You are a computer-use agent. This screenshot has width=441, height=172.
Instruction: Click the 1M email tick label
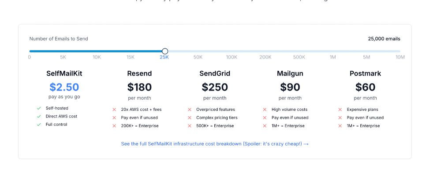click(333, 57)
